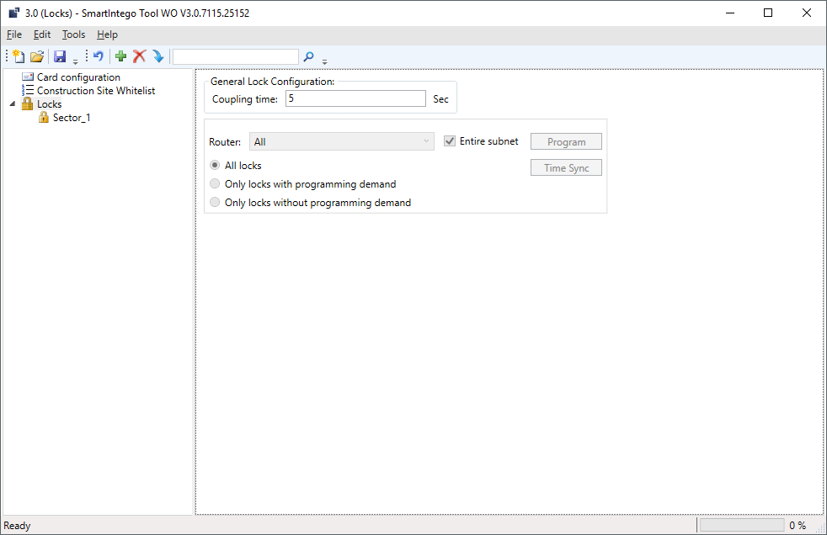Viewport: 827px width, 535px height.
Task: Click the magnifier search icon
Action: tap(309, 56)
